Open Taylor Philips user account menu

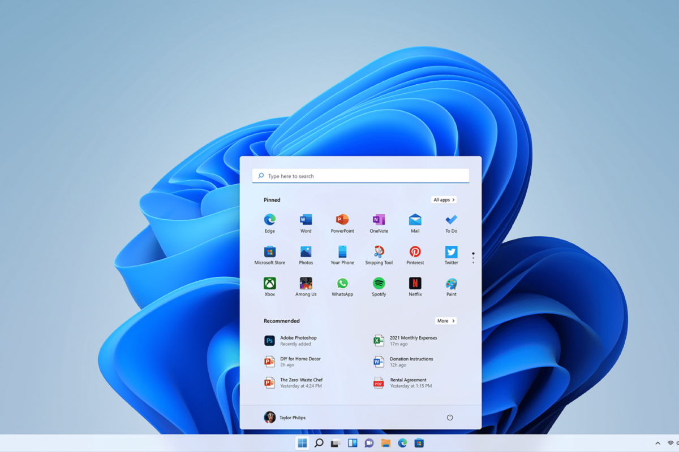(285, 418)
